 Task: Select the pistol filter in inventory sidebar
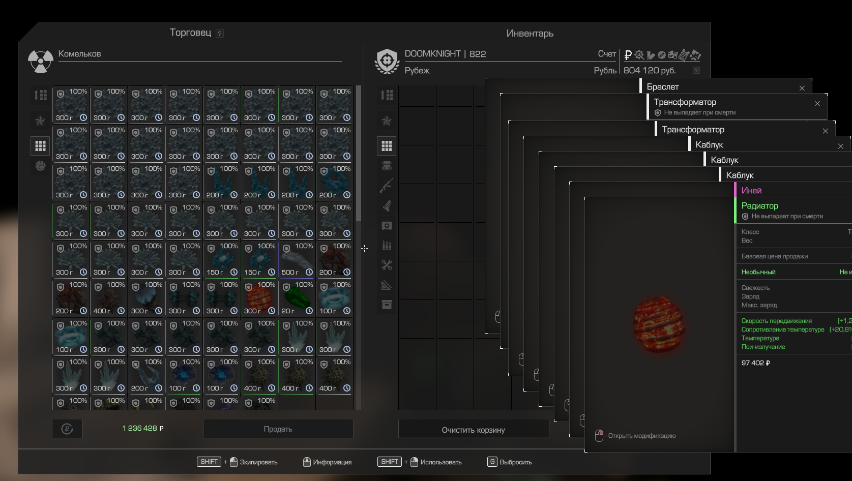387,206
